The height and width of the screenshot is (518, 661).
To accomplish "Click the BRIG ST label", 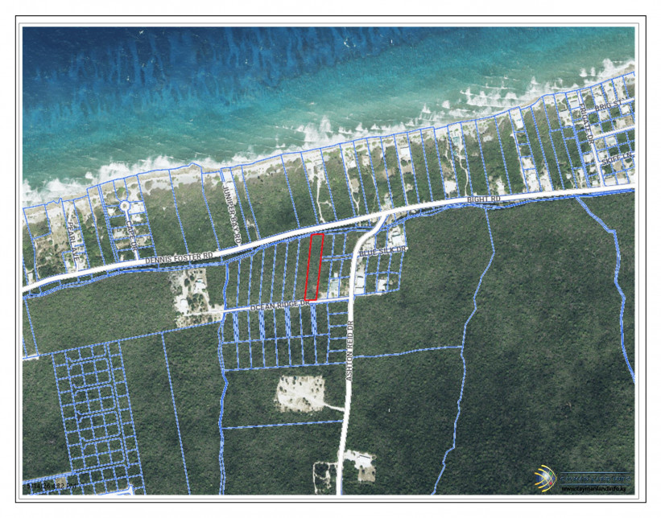I will (x=609, y=105).
